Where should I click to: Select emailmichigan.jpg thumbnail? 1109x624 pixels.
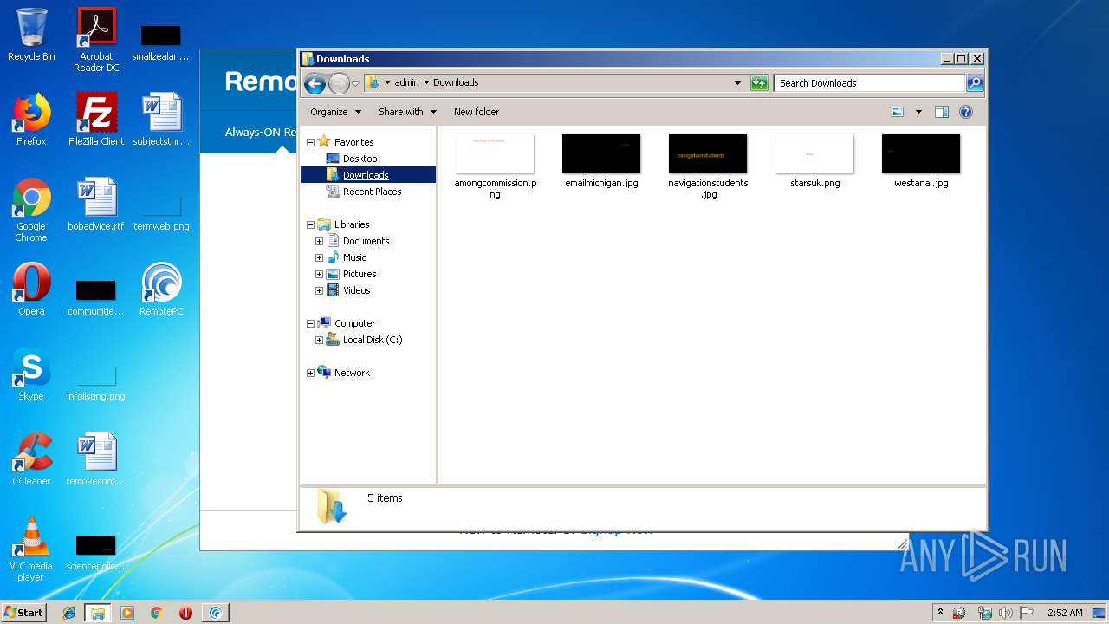click(x=601, y=154)
